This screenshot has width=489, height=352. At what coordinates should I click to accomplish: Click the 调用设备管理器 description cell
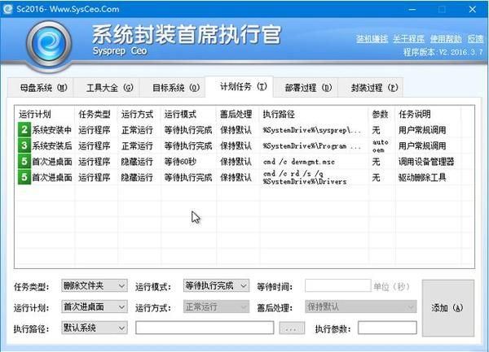[x=426, y=162]
